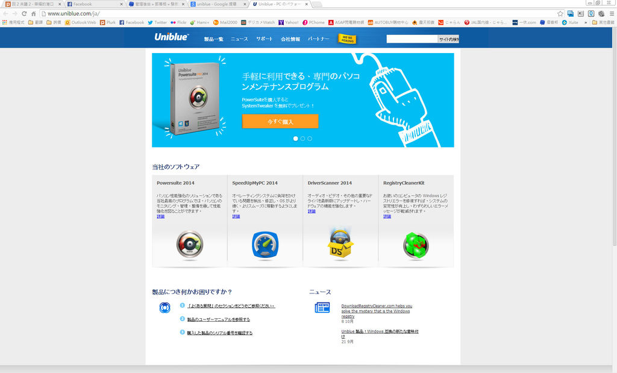Select the third carousel dot
Image resolution: width=617 pixels, height=373 pixels.
click(x=310, y=139)
